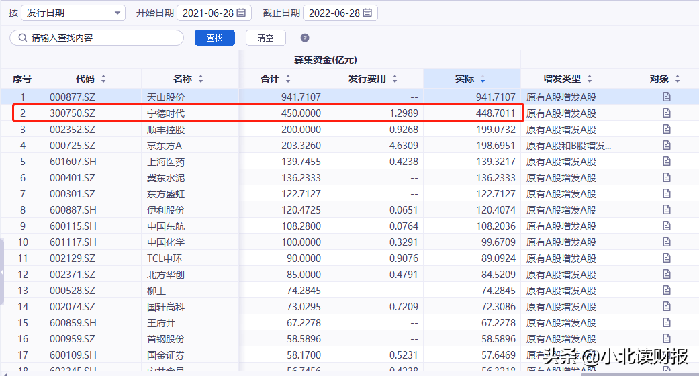Select stock name 中国东航

(166, 226)
